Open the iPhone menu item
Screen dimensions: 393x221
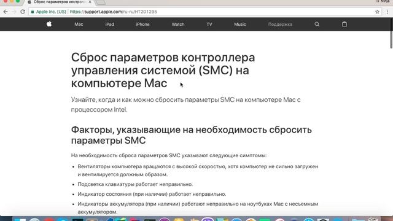(142, 25)
